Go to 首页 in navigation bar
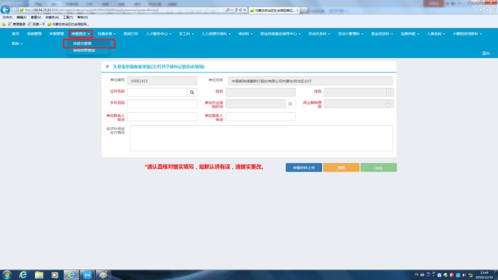The width and height of the screenshot is (498, 280). (16, 34)
